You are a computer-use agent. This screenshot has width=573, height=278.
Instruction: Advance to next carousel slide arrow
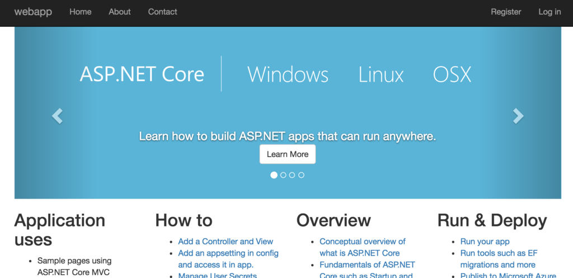pyautogui.click(x=518, y=116)
